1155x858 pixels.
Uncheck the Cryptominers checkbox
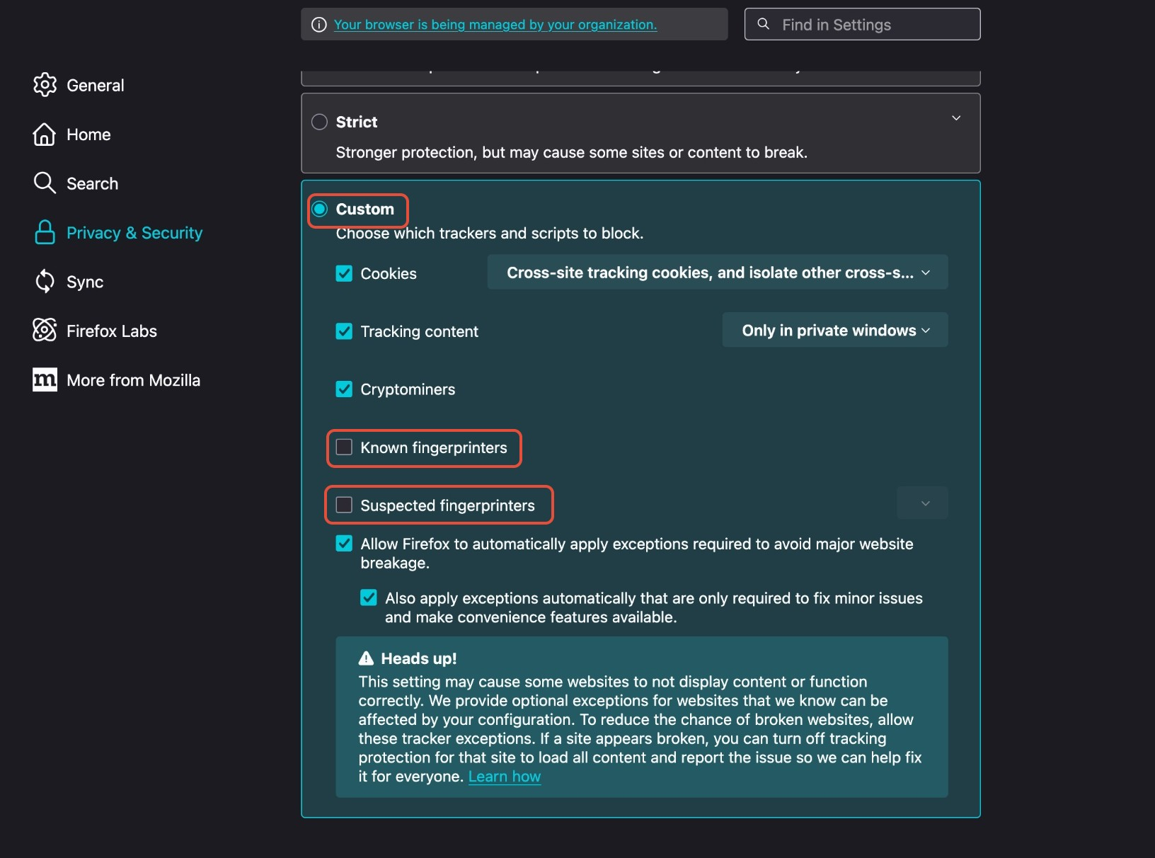pyautogui.click(x=344, y=389)
